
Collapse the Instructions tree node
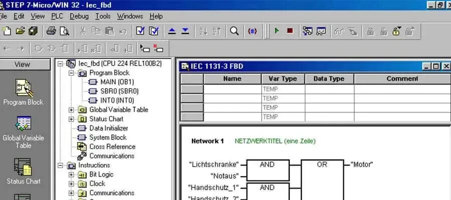60,165
